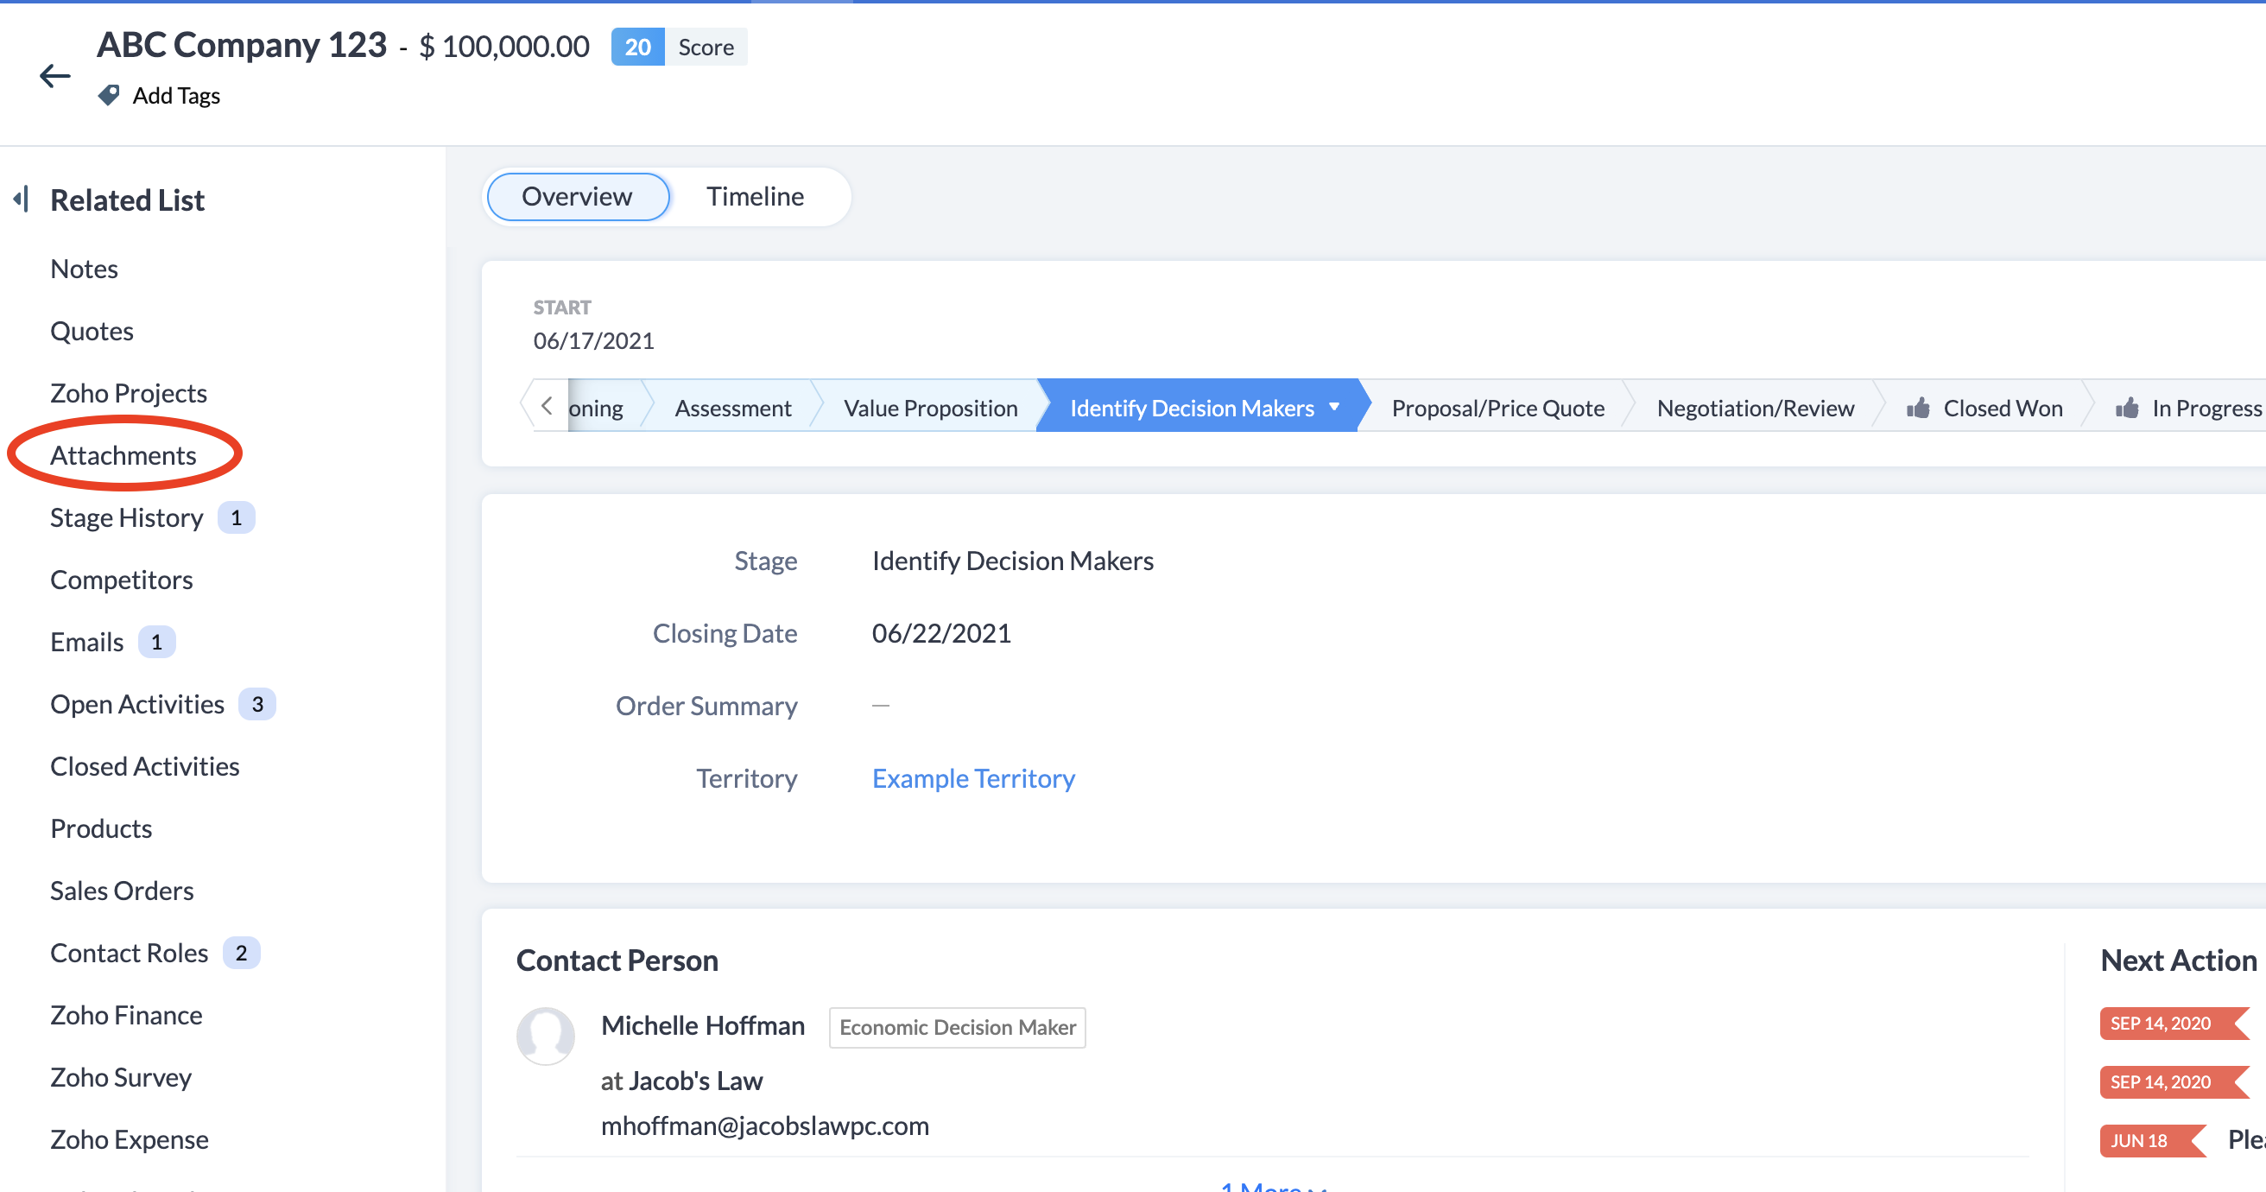
Task: Click the Related List heading
Action: (128, 200)
